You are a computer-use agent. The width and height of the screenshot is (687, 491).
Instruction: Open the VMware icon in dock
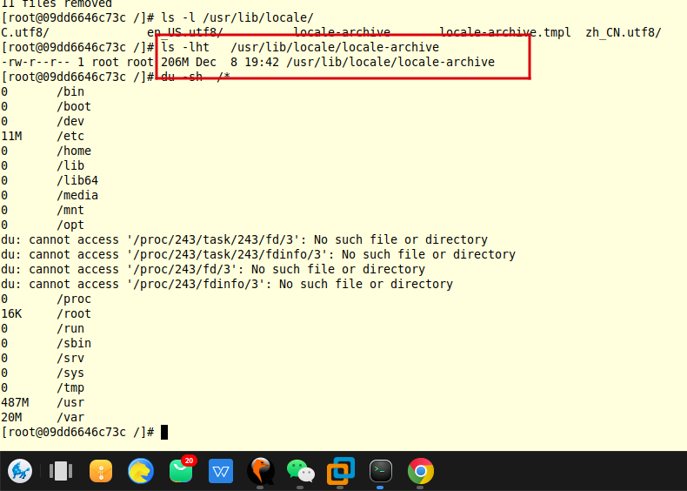pyautogui.click(x=341, y=471)
